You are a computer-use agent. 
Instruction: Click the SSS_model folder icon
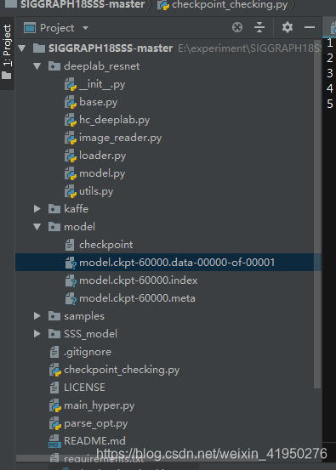(54, 334)
